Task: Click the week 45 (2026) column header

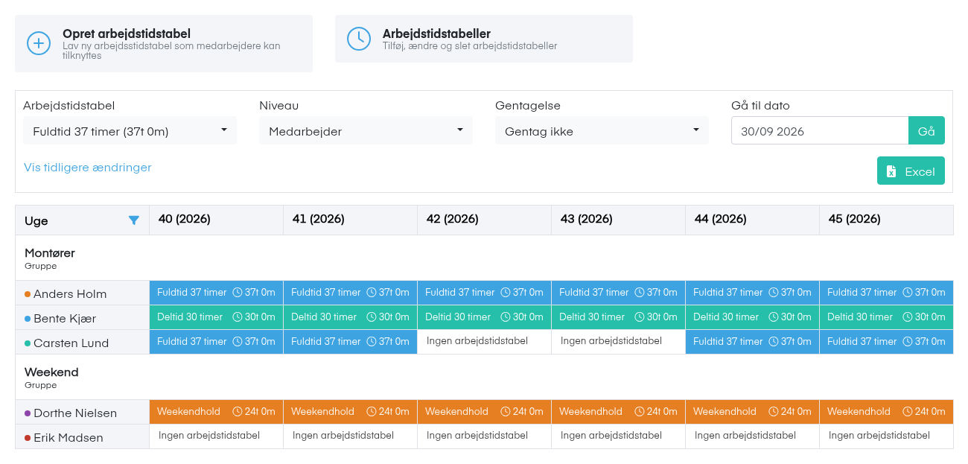Action: pyautogui.click(x=886, y=220)
